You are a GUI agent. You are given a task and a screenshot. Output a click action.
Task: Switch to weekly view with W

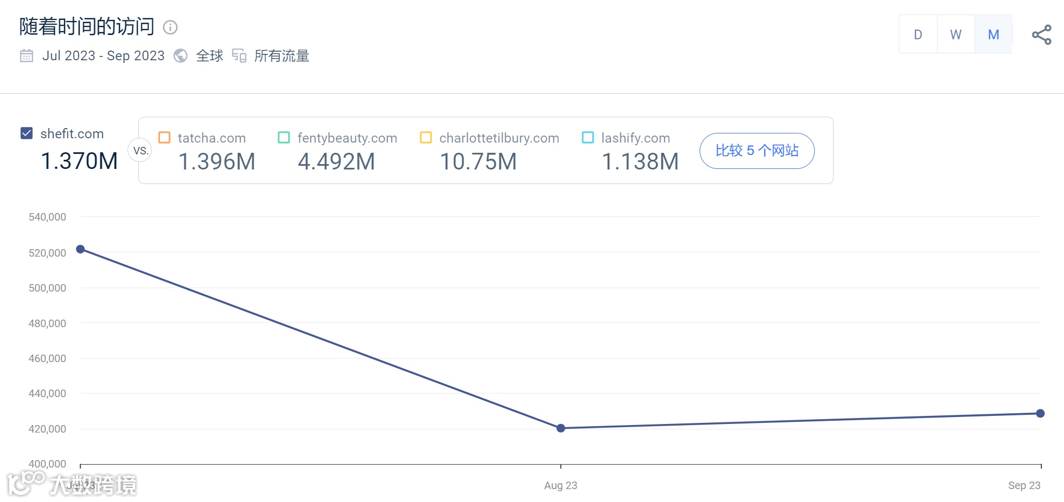coord(956,34)
